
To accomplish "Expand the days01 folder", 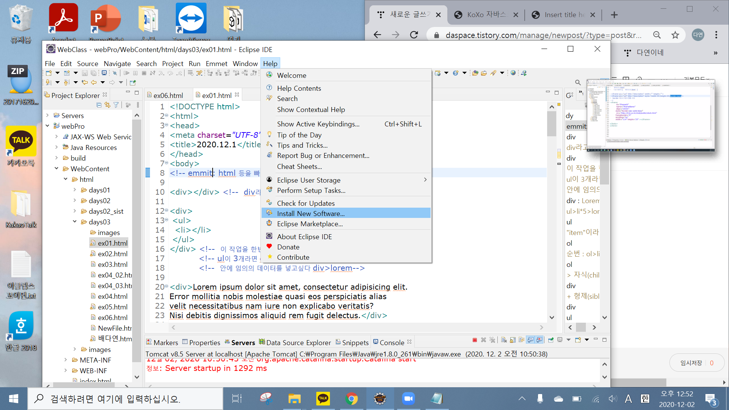I will pos(75,190).
